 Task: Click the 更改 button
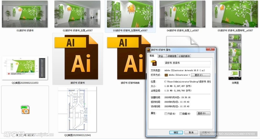[x=201, y=75]
